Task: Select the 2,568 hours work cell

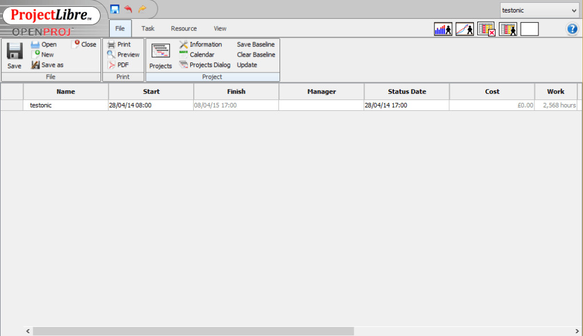Action: (556, 105)
